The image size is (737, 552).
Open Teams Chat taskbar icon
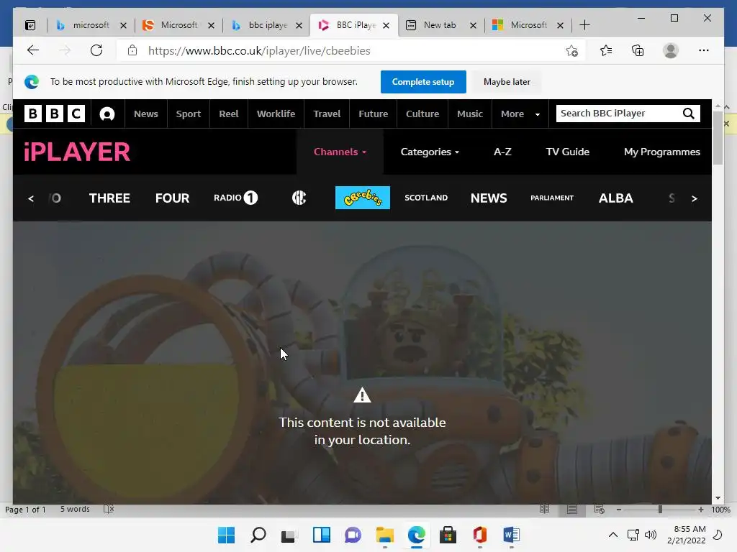[x=353, y=535]
